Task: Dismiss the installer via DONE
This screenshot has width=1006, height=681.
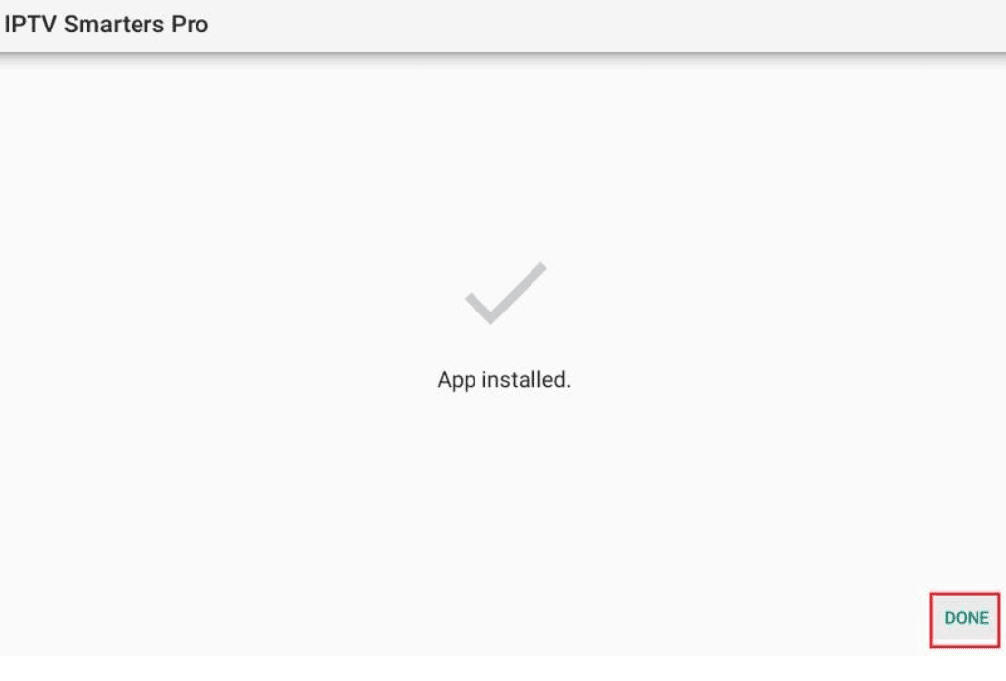Action: [966, 619]
